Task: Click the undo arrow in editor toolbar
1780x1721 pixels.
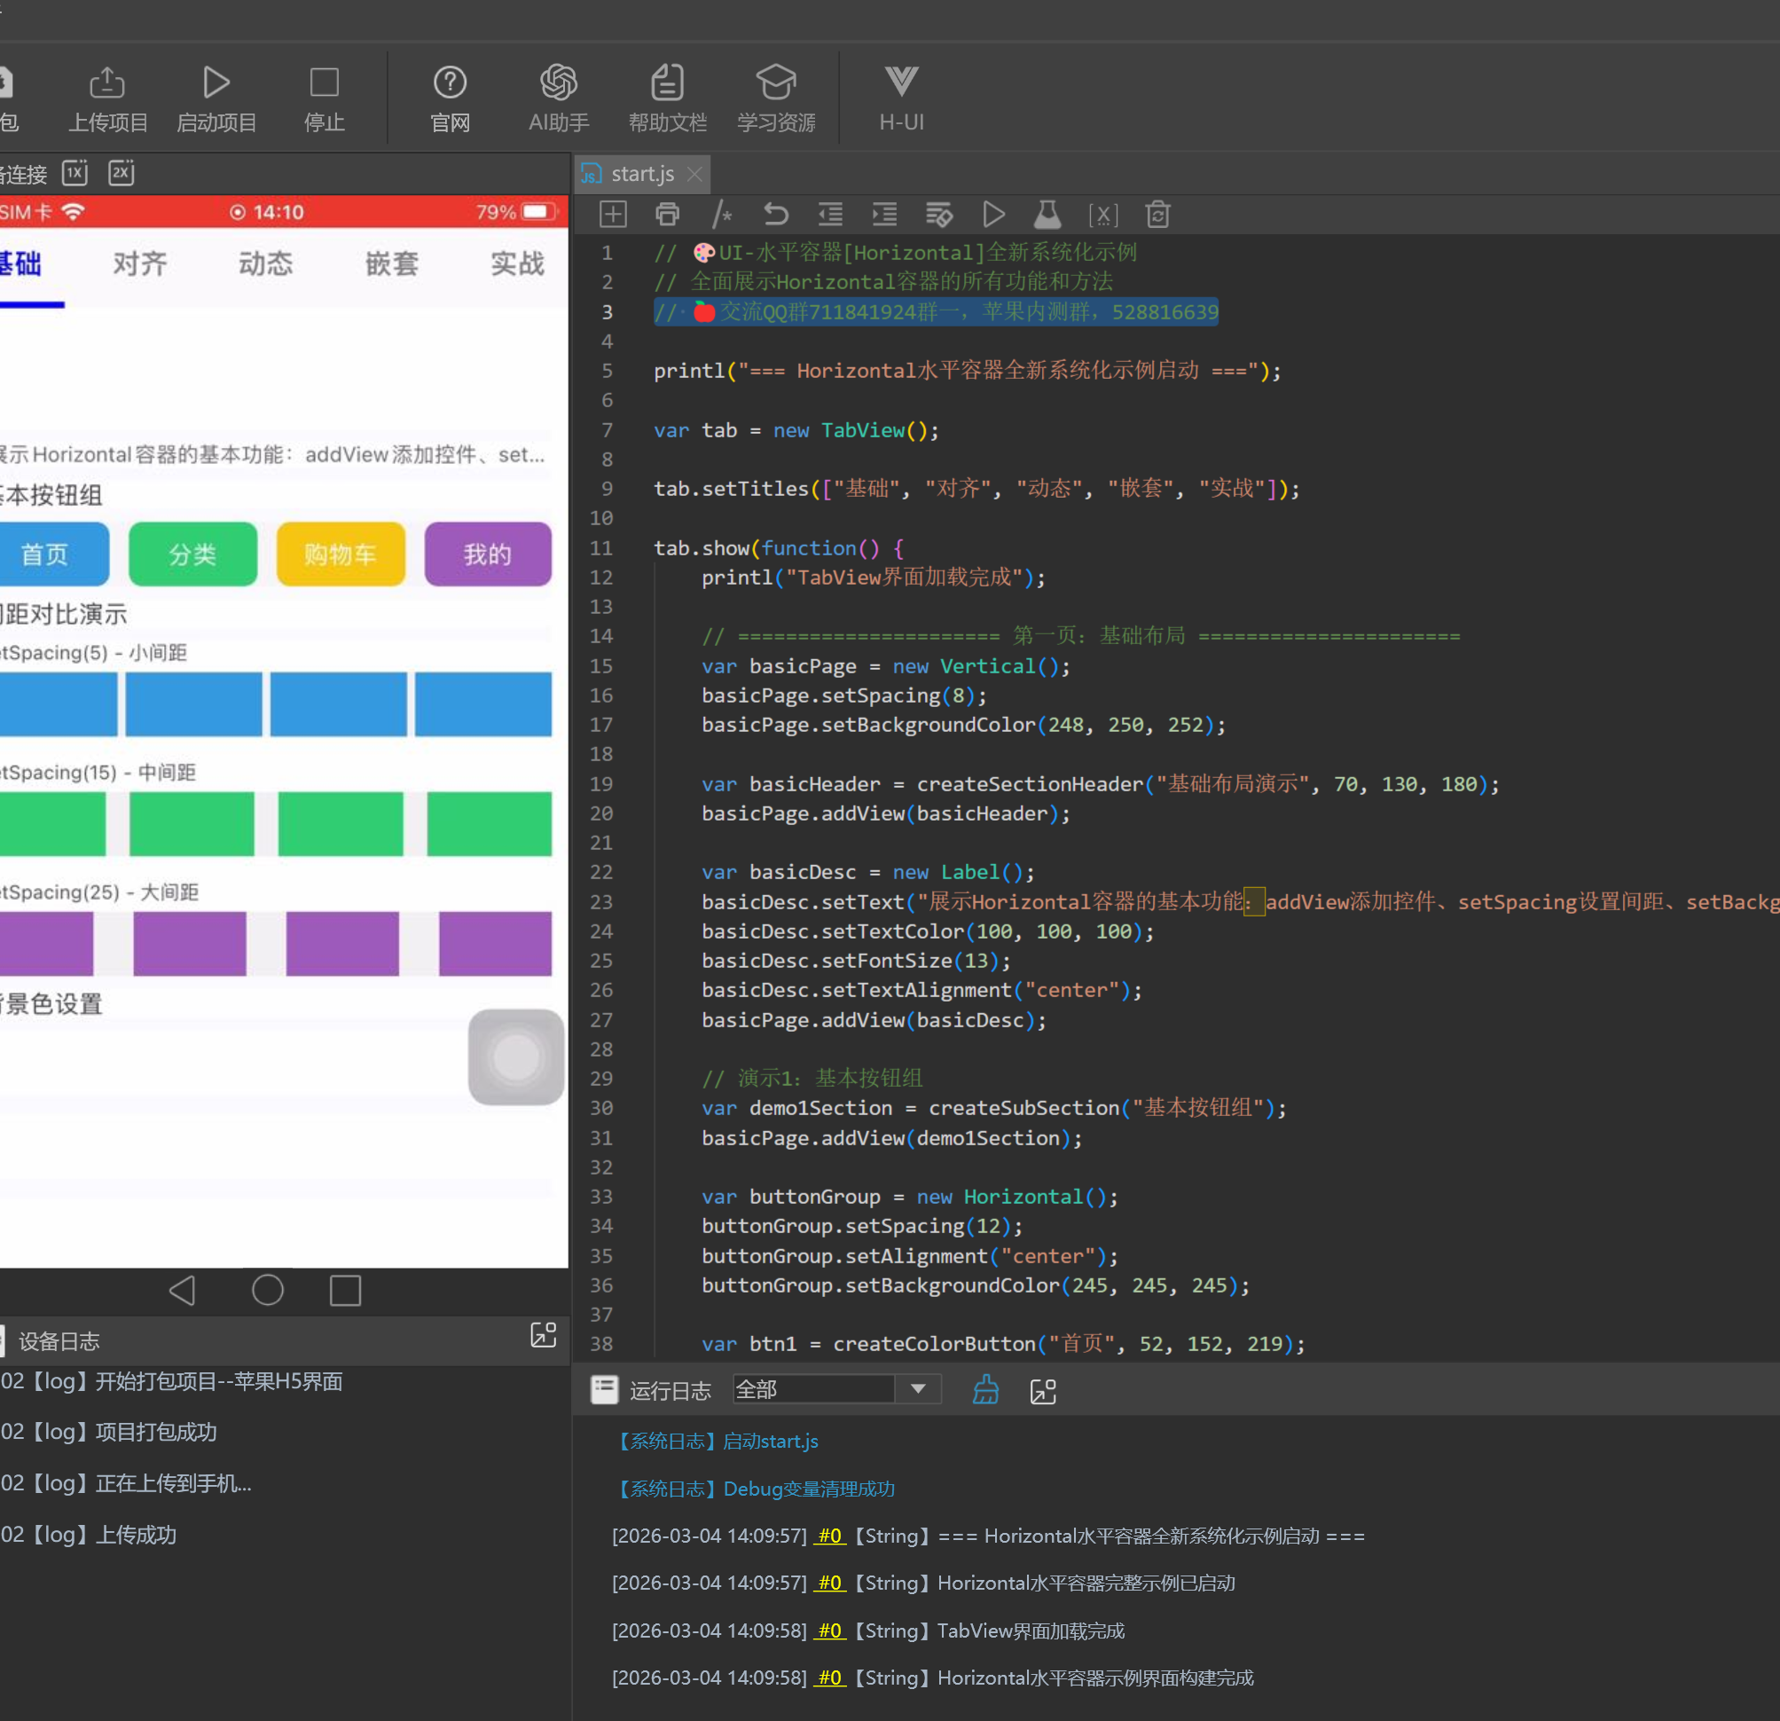Action: coord(775,215)
